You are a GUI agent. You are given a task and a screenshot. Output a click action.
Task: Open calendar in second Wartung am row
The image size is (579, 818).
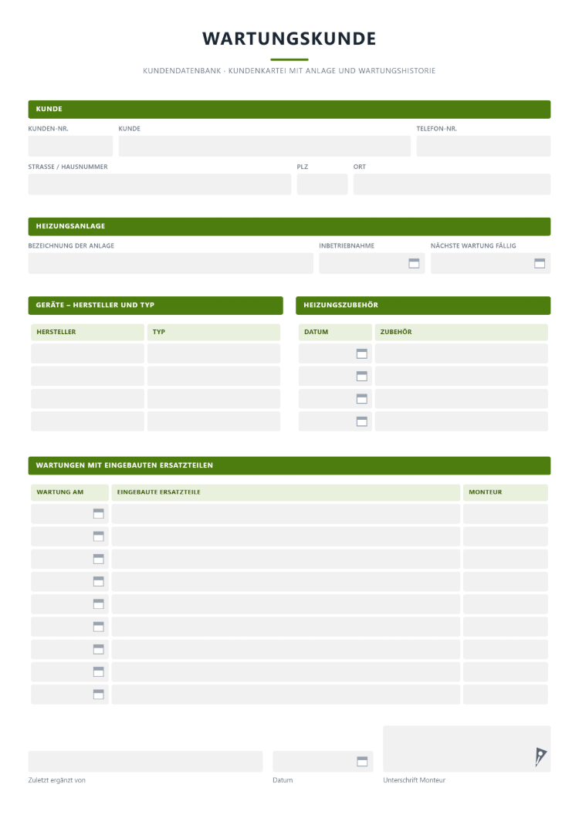click(x=98, y=536)
